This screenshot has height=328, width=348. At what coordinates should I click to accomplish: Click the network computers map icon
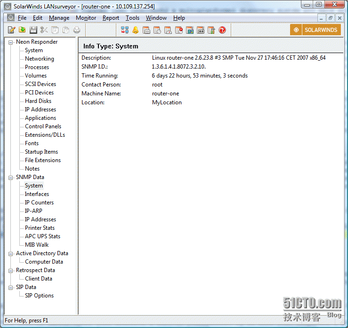(x=124, y=30)
